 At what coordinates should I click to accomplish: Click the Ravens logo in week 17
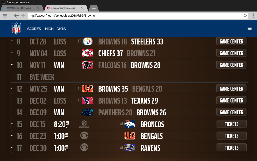pyautogui.click(x=130, y=148)
